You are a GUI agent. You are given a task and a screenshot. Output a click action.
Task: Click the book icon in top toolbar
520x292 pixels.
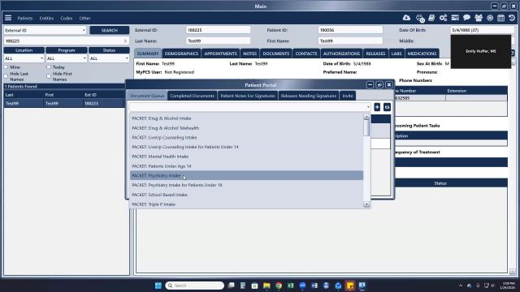click(x=431, y=18)
